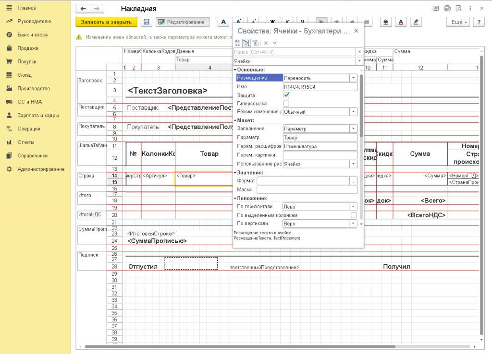Screen dimensions: 492x354
Task: Click the print icon in the title bar
Action: point(447,9)
